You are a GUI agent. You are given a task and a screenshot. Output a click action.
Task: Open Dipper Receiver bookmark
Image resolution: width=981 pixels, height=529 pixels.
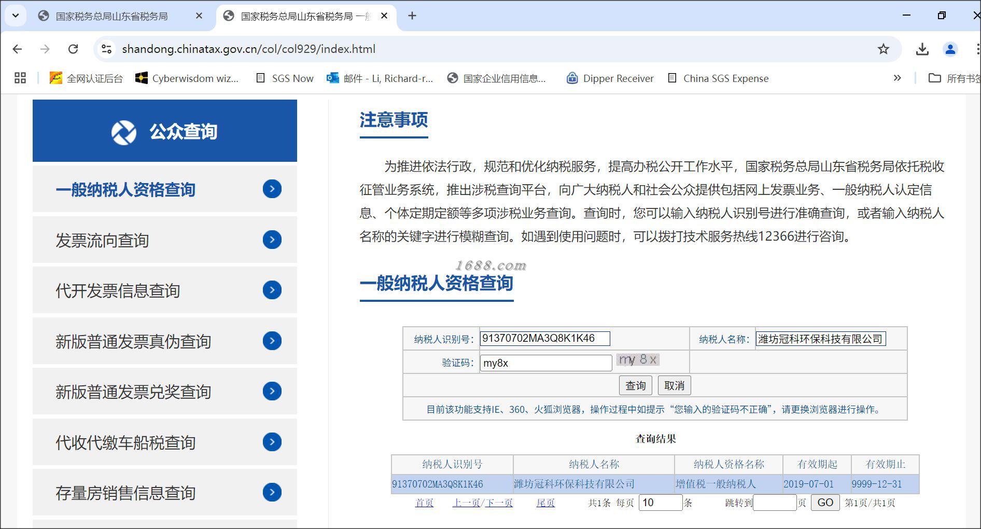610,78
